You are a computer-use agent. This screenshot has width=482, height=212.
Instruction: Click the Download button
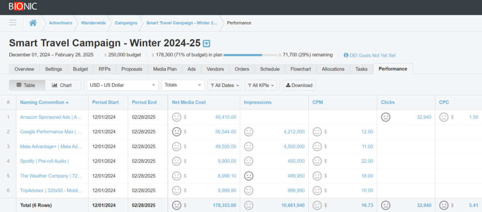click(299, 85)
